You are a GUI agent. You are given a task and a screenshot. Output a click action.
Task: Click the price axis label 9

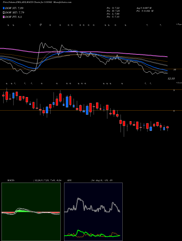(x=174, y=91)
